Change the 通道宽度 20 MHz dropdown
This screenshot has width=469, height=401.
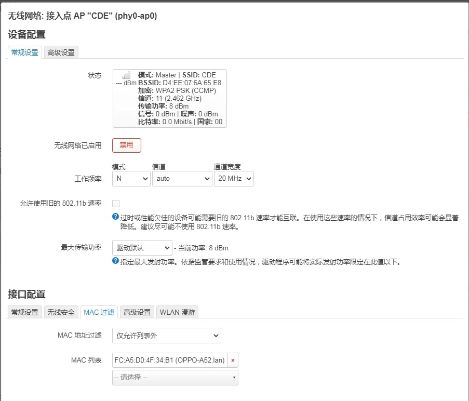tap(234, 178)
